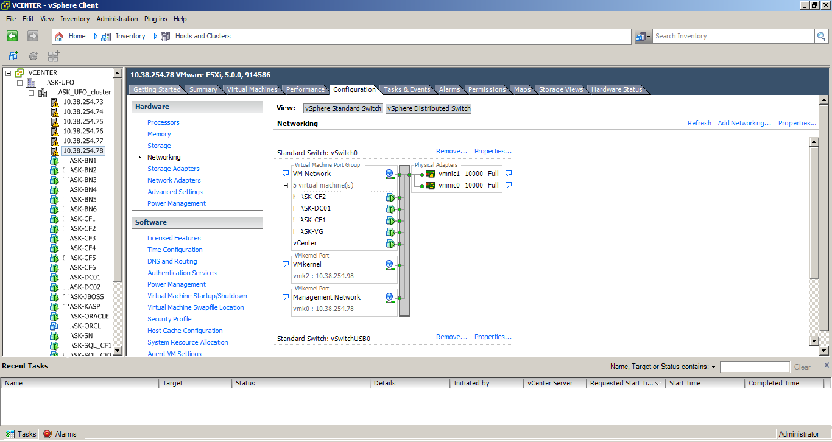The height and width of the screenshot is (442, 832).
Task: Collapse the 5 virtual machine(s) list
Action: 285,185
